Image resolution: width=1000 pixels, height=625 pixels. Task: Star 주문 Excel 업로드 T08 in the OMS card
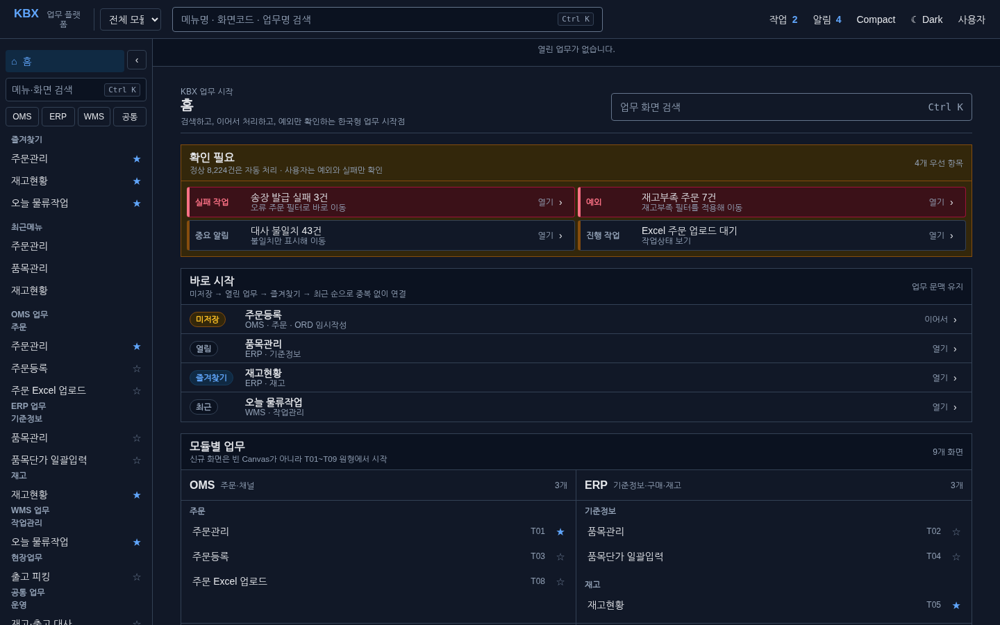point(560,582)
